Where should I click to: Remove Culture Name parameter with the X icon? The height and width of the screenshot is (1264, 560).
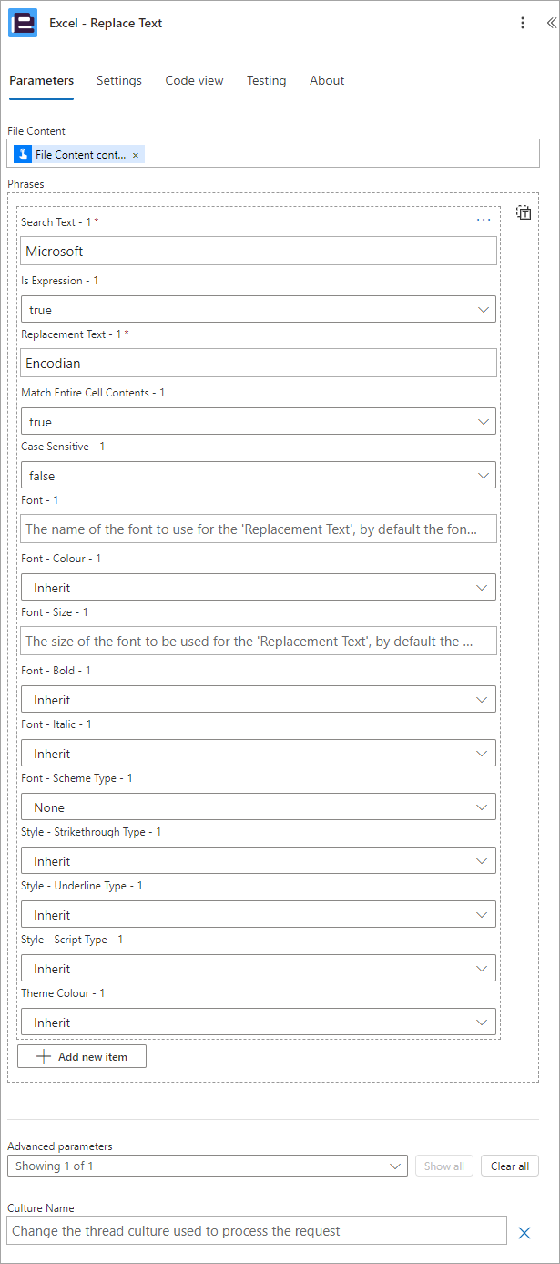[524, 1232]
